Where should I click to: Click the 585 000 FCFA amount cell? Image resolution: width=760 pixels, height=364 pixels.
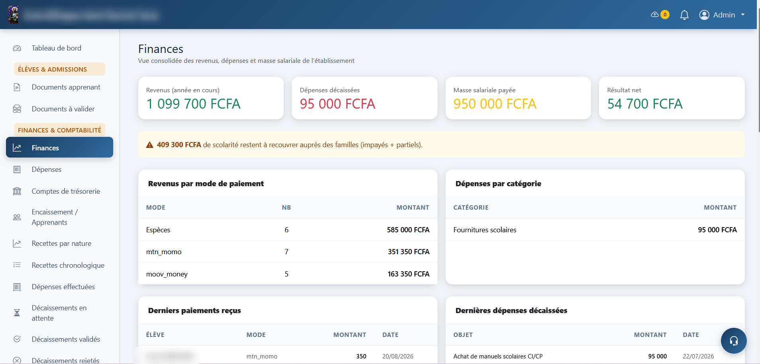tap(408, 230)
